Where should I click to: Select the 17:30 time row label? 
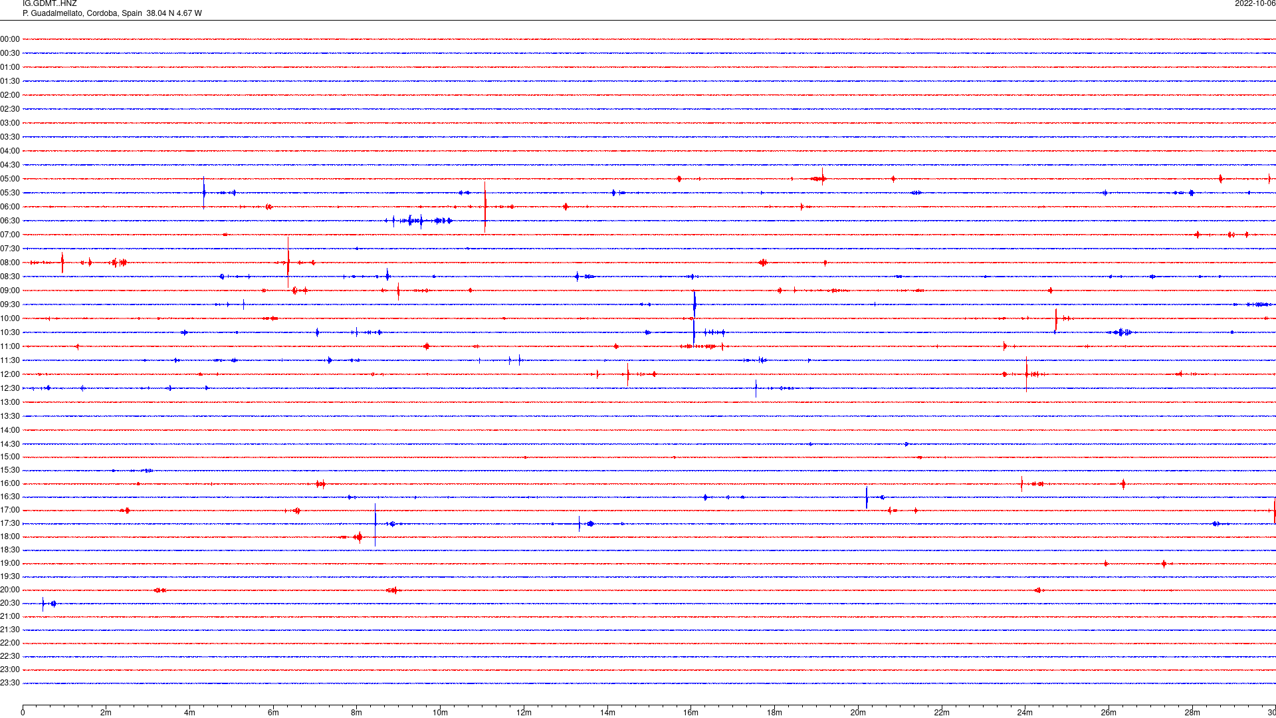(x=10, y=523)
